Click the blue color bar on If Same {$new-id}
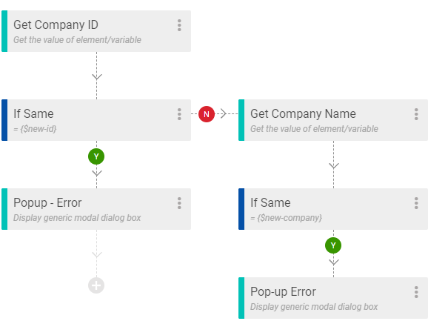The width and height of the screenshot is (428, 321). (4, 120)
